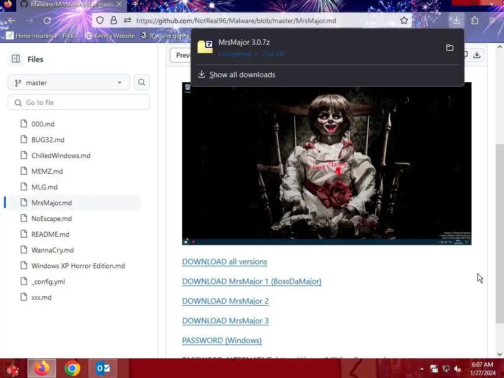
Task: Open the shield tracking protection icon
Action: (x=100, y=21)
